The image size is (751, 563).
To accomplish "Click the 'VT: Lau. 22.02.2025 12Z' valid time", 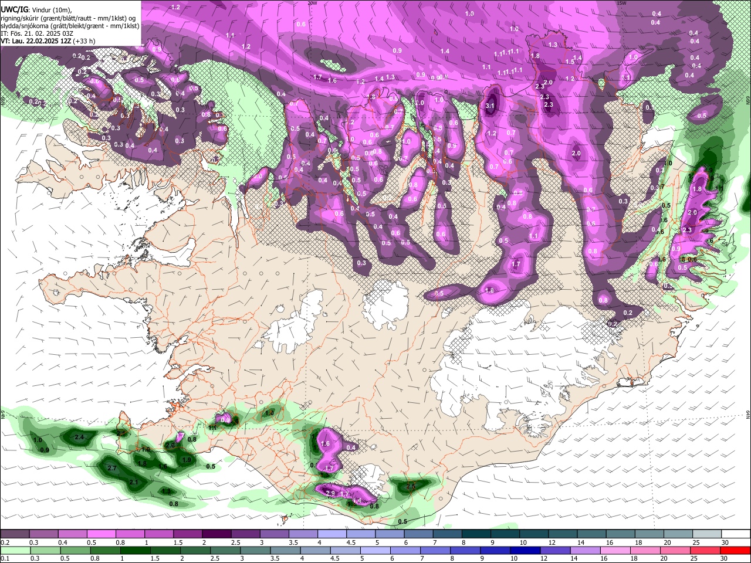I will coord(37,42).
